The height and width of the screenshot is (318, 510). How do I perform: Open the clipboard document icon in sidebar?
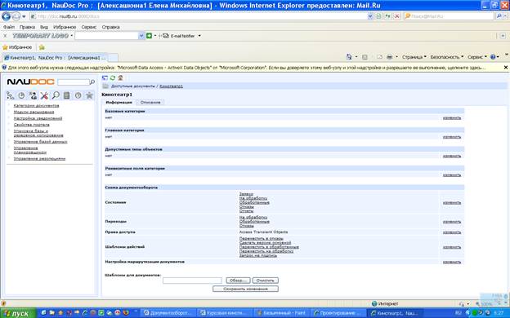[x=67, y=95]
